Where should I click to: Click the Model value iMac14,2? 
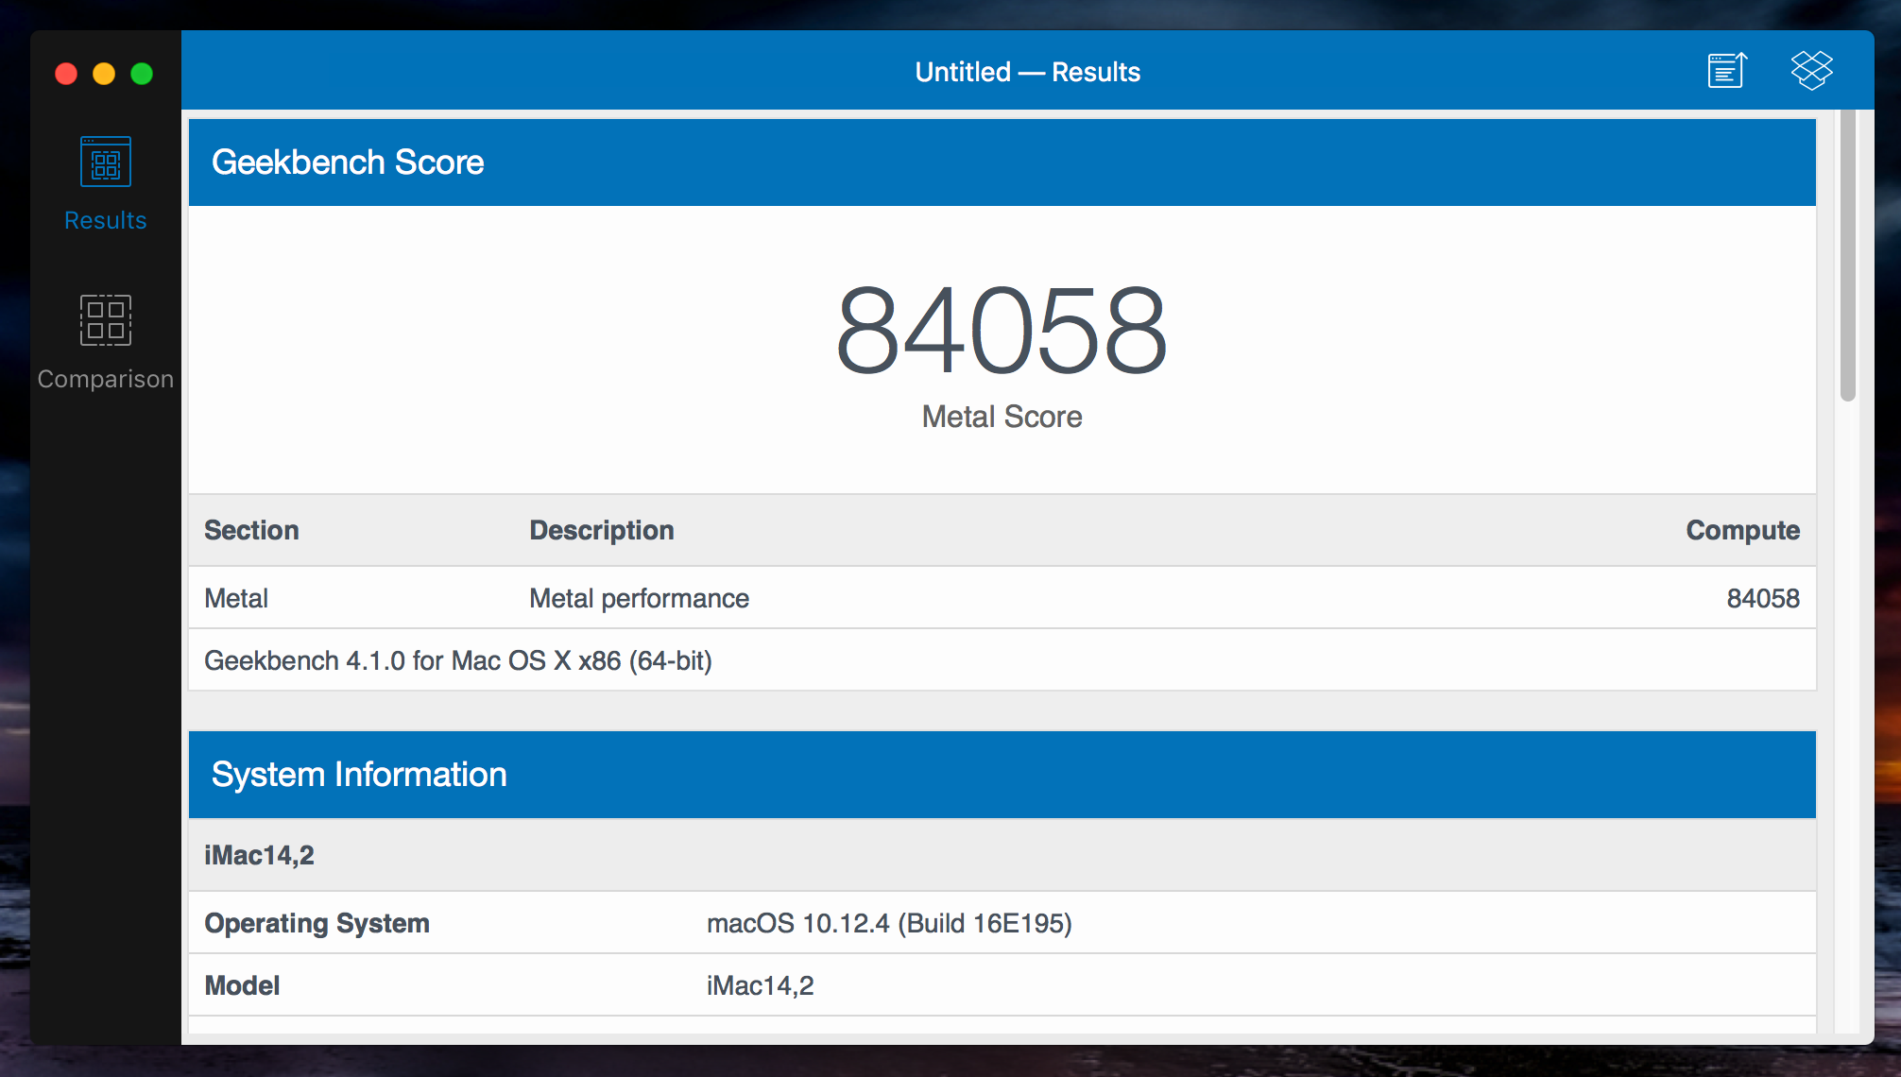[761, 985]
